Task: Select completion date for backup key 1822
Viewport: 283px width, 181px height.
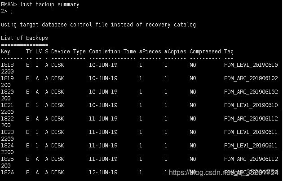Action: (103, 119)
